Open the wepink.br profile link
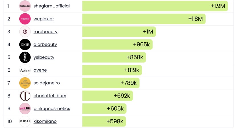Viewport: 239px width, 129px height. (x=44, y=19)
